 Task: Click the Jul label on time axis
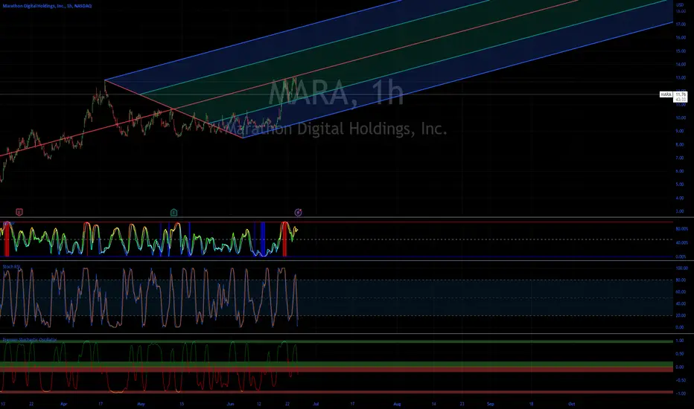[x=316, y=404]
